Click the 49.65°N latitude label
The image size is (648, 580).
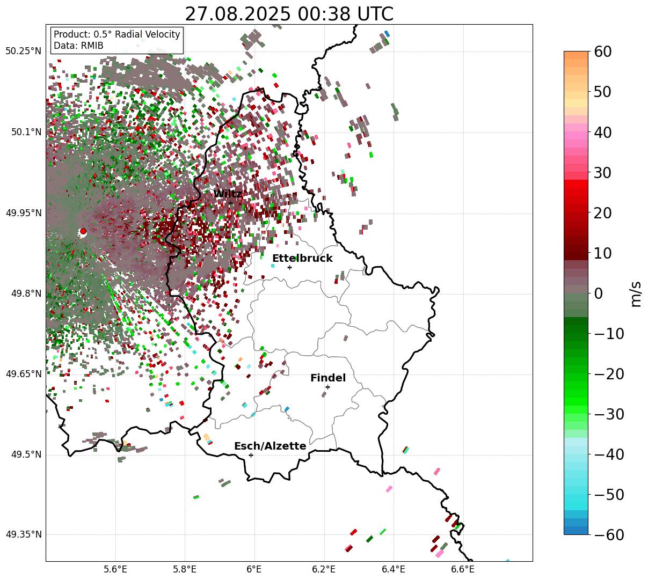(x=23, y=374)
